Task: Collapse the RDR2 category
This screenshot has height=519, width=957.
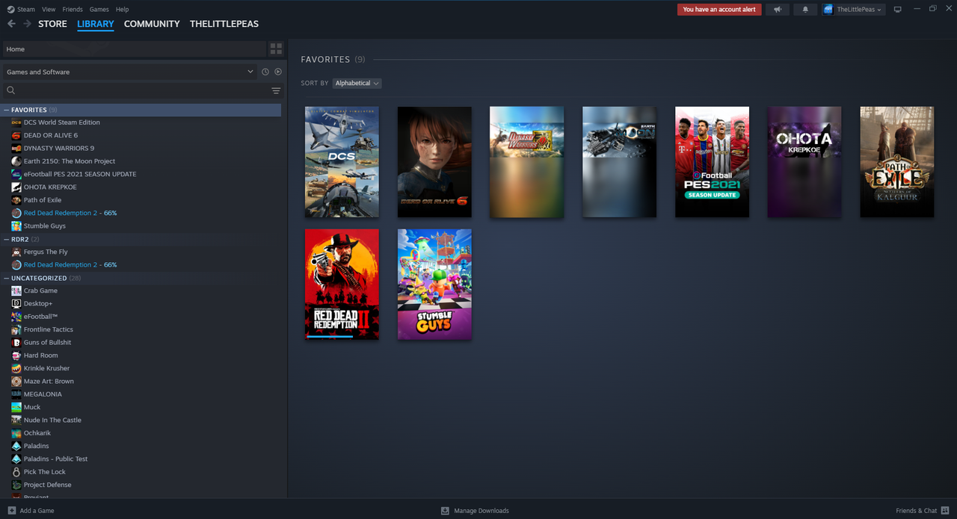Action: click(7, 239)
